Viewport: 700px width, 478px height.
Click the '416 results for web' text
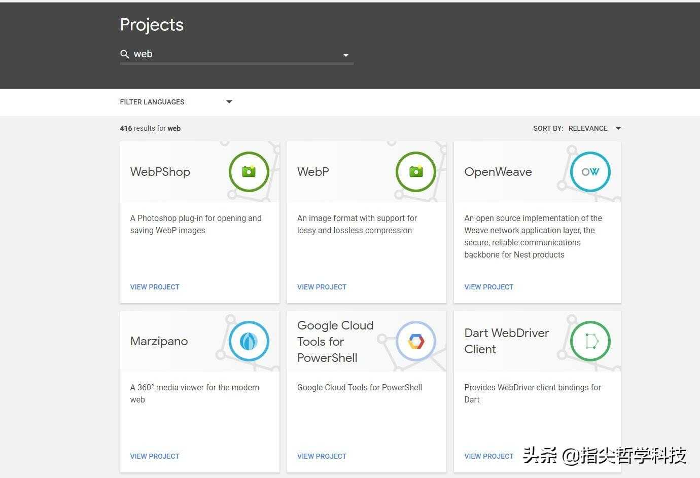pyautogui.click(x=150, y=128)
